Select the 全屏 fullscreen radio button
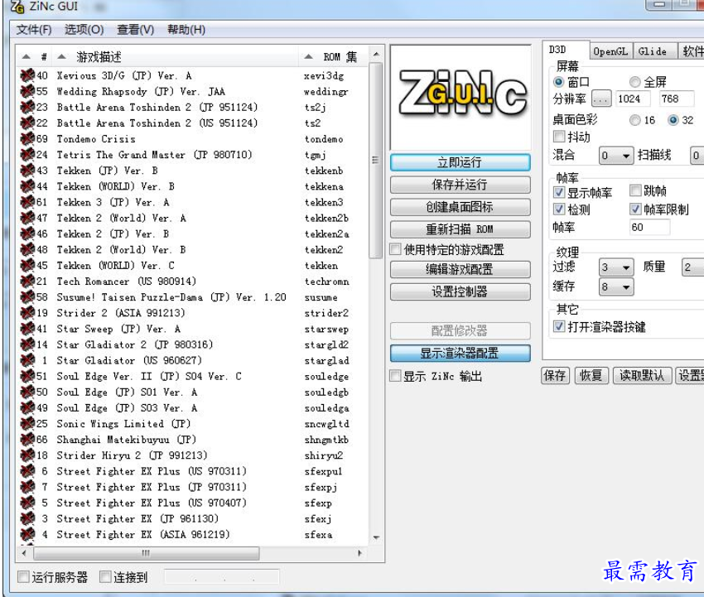 (x=634, y=82)
